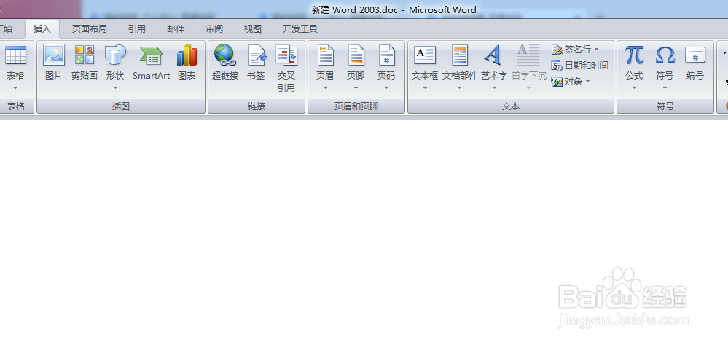The height and width of the screenshot is (345, 728).
Task: Switch to the View (视图) tab
Action: 253,29
